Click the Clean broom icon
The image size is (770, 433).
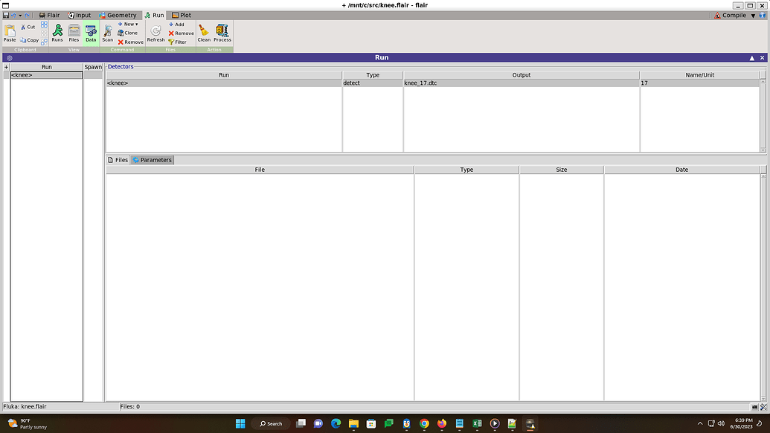[204, 33]
